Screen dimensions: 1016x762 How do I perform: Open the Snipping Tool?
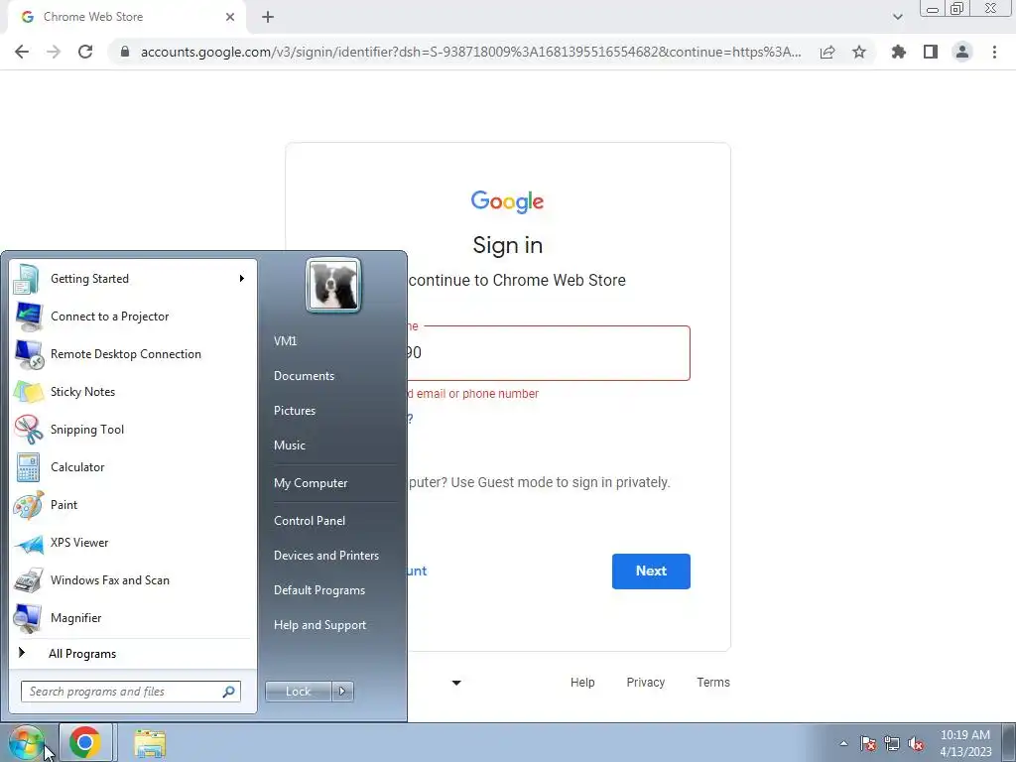[132, 429]
